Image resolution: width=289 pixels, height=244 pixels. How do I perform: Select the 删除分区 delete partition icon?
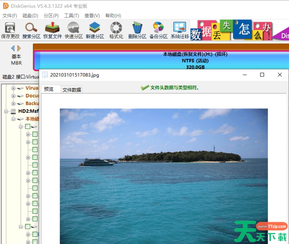[x=137, y=30]
